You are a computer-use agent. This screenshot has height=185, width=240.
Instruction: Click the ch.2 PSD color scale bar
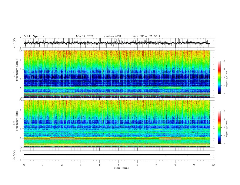pyautogui.click(x=219, y=127)
